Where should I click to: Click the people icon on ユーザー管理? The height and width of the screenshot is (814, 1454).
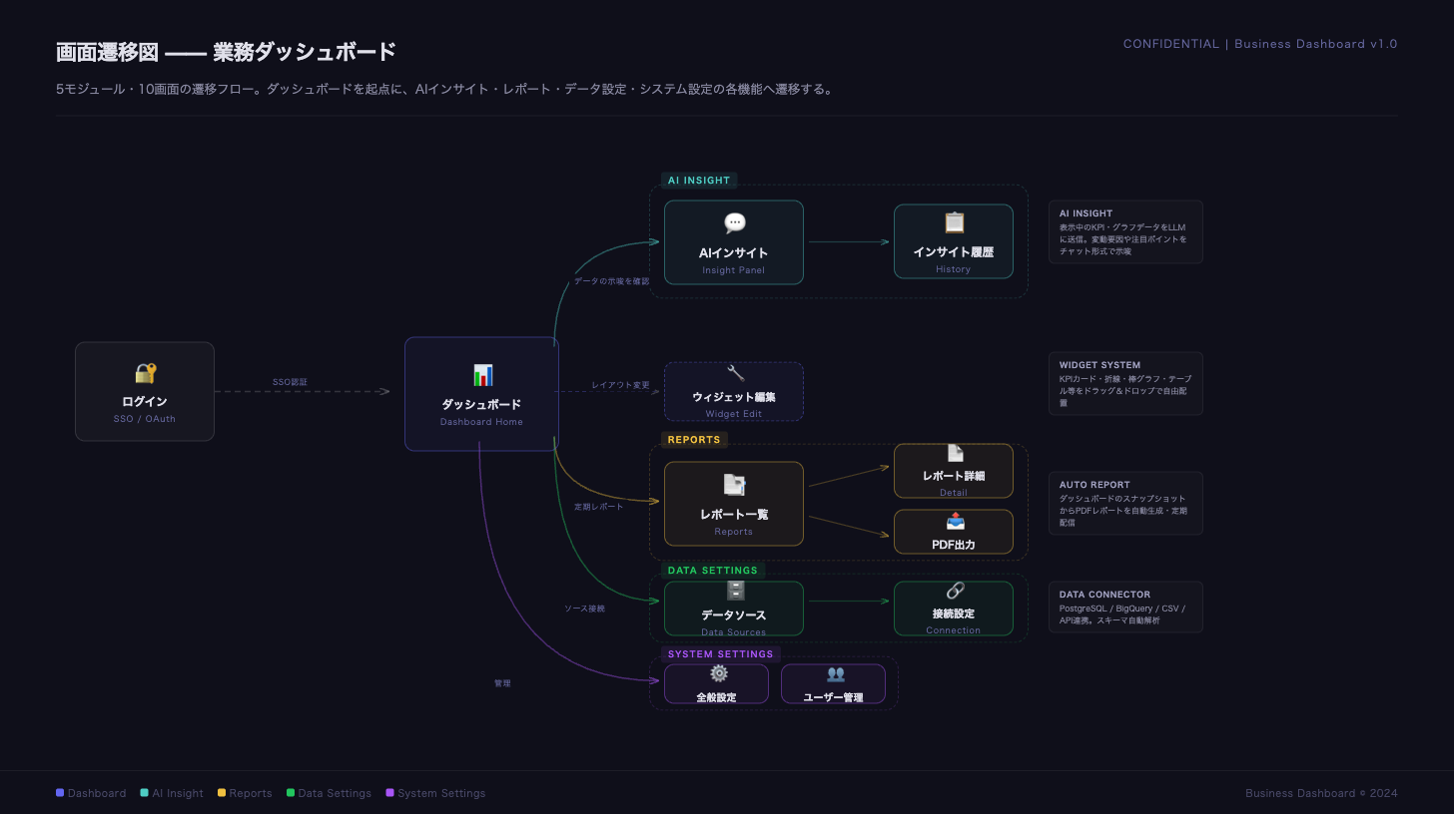click(835, 673)
